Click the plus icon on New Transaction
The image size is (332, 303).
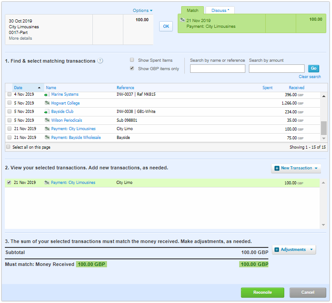click(x=277, y=168)
